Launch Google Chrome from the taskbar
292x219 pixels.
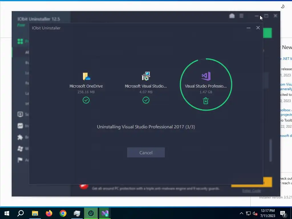63,213
